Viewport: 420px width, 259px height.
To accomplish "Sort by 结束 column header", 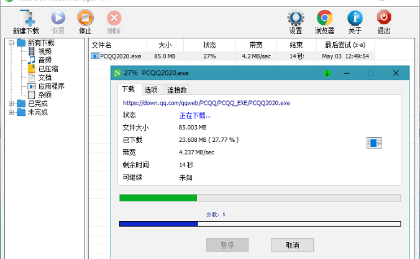I will [x=296, y=45].
